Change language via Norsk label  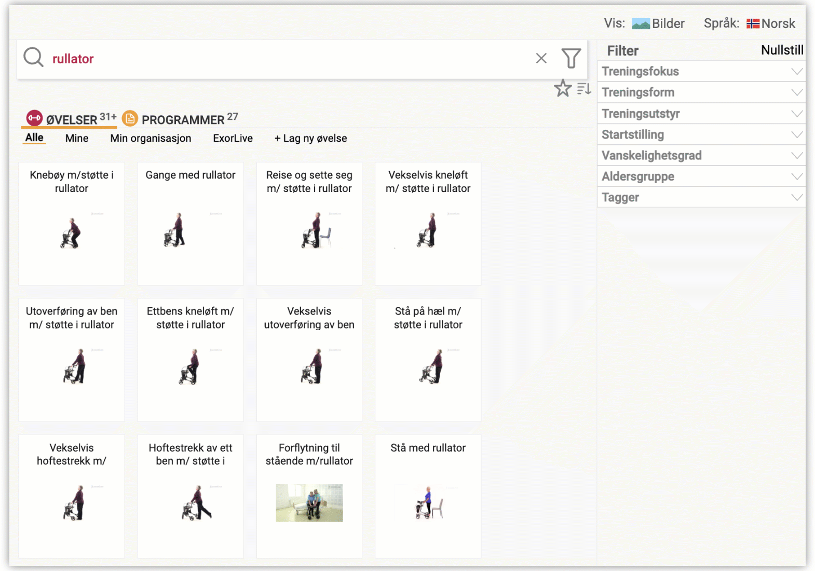click(x=778, y=24)
